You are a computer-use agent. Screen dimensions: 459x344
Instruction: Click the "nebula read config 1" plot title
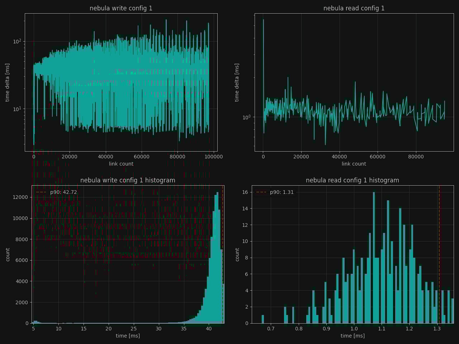pos(354,8)
